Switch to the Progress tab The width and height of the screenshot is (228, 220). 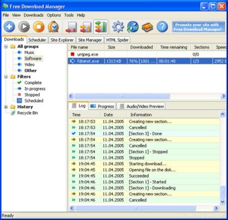click(x=102, y=106)
